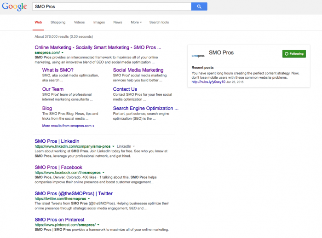Expand the More dropdown menu
322x238 pixels.
tap(136, 22)
